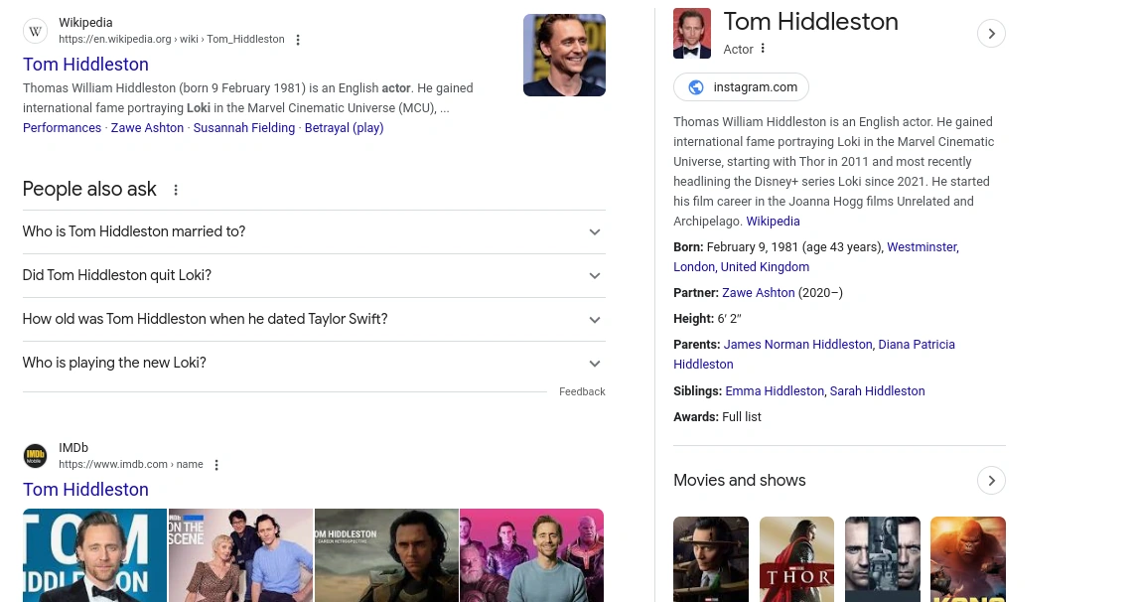This screenshot has height=602, width=1137.
Task: Click the IMDb logo favicon
Action: (36, 456)
